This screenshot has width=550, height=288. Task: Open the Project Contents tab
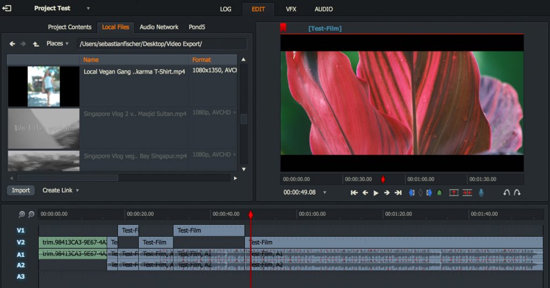pos(69,27)
